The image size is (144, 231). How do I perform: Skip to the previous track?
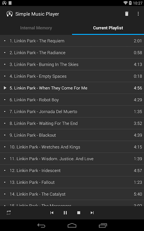[52, 213]
